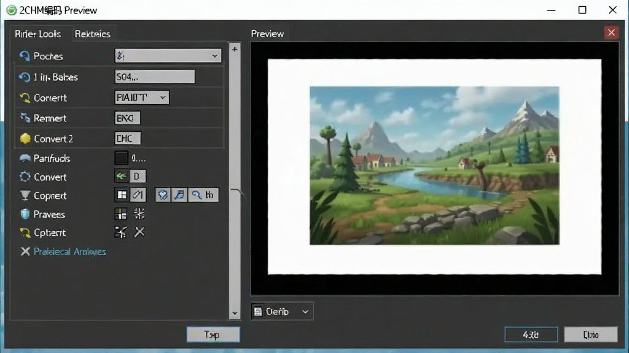Image resolution: width=629 pixels, height=353 pixels.
Task: Click the X icon in Cptiarrt row
Action: coord(139,232)
